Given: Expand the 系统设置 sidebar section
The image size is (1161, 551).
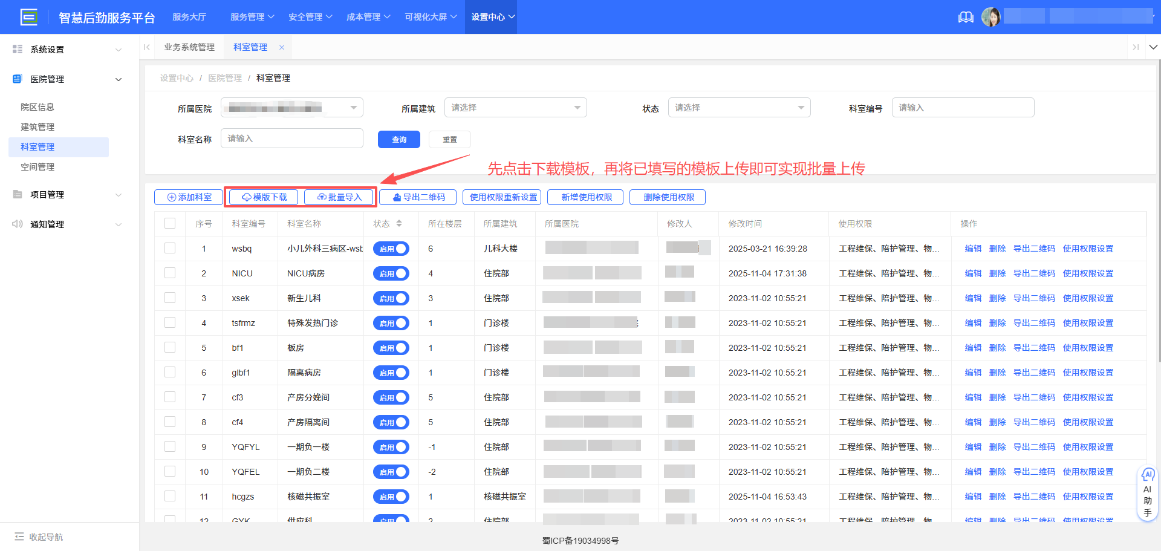Looking at the screenshot, I should click(x=67, y=50).
